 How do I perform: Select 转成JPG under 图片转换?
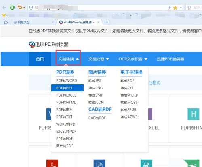pos(95,80)
